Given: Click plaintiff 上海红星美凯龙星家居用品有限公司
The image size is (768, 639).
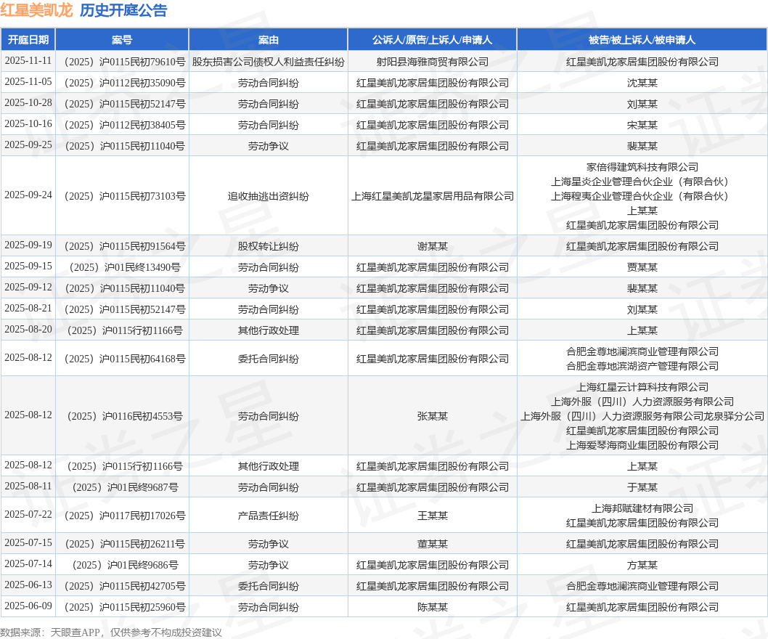Looking at the screenshot, I should 433,196.
